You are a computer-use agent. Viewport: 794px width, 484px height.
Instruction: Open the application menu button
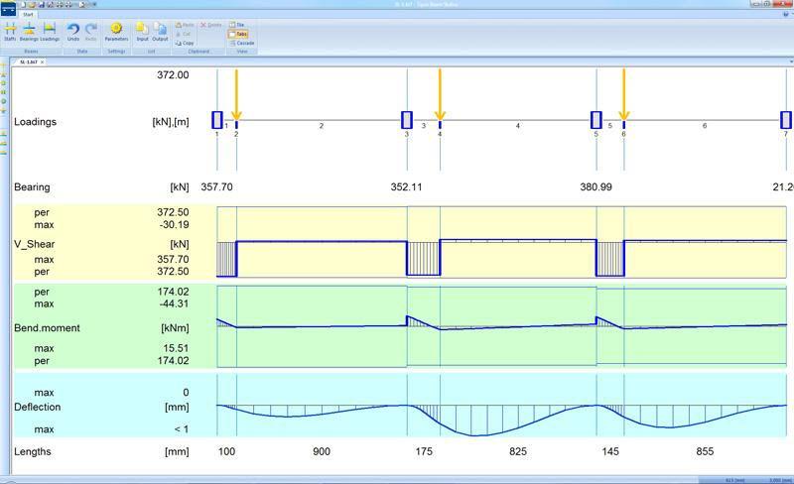click(9, 11)
